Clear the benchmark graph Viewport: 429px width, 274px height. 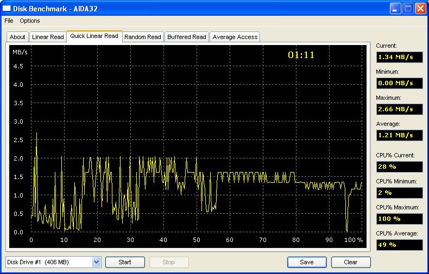click(x=351, y=262)
